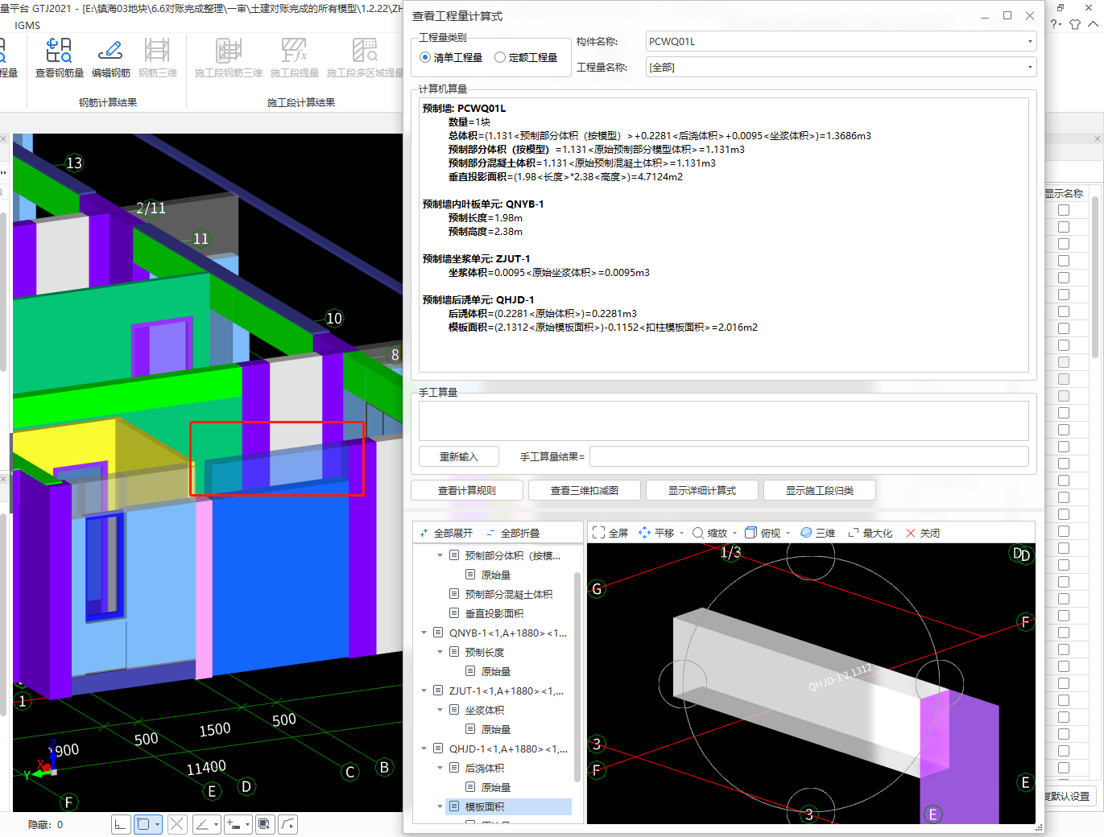Click 全屏 fullscreen in 3D preview toolbar

tap(610, 533)
